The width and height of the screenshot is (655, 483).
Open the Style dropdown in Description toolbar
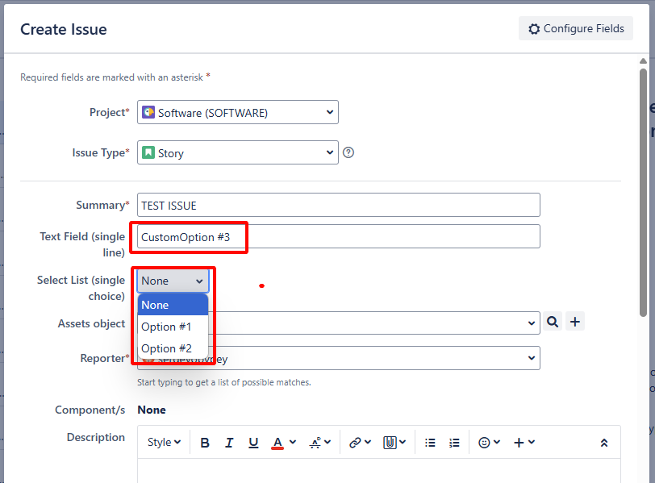(x=164, y=442)
